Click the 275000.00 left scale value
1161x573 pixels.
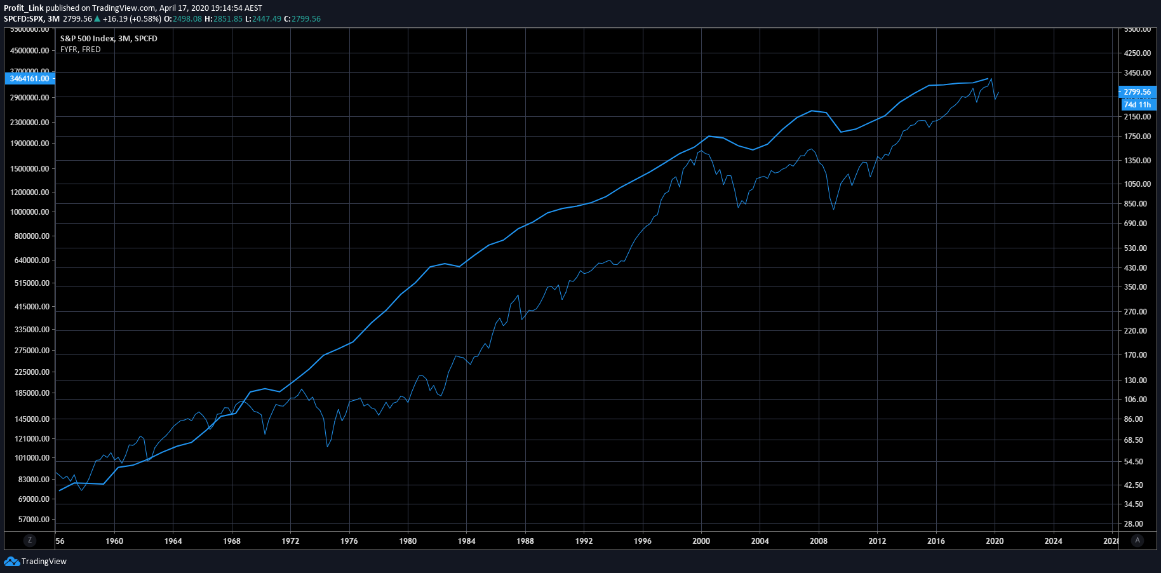pyautogui.click(x=32, y=351)
